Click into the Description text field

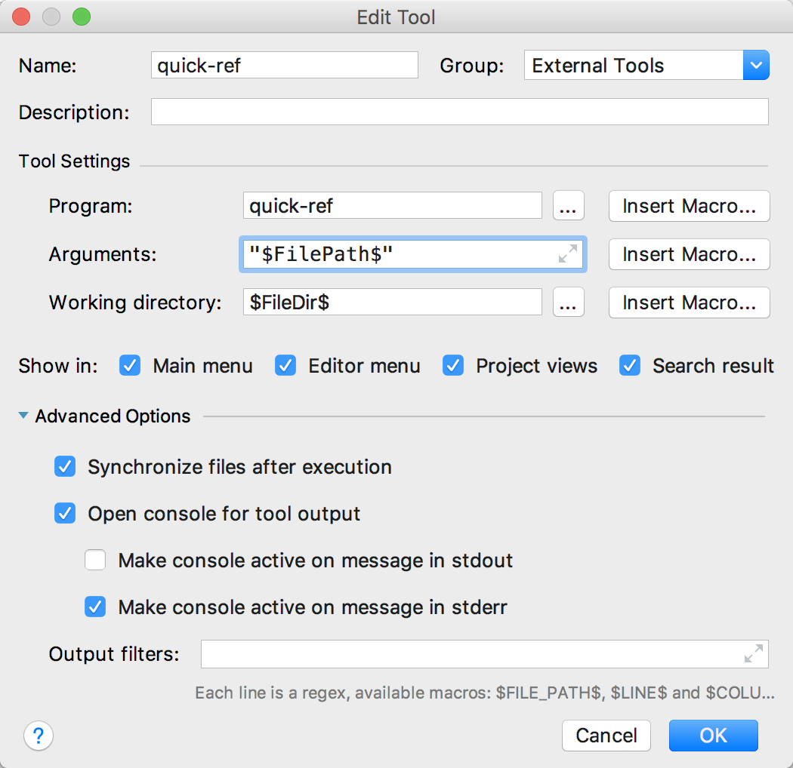[x=459, y=112]
